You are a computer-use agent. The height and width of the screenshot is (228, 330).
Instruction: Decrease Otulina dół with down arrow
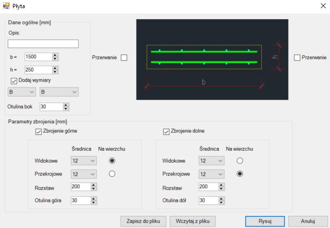221,203
